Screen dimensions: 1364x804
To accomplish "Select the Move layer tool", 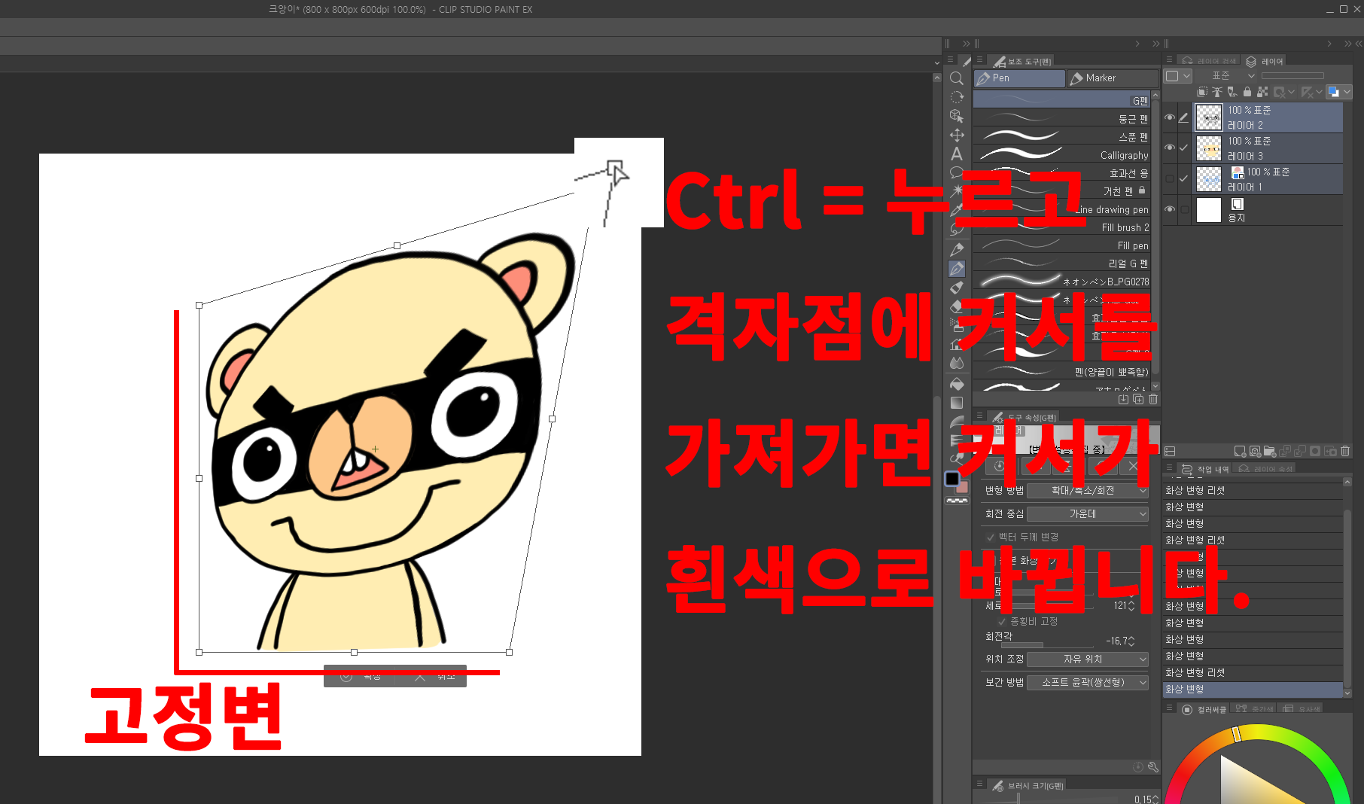I will (957, 135).
